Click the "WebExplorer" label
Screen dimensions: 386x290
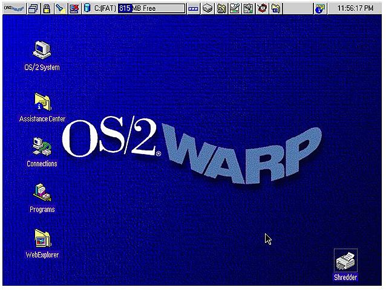[42, 254]
